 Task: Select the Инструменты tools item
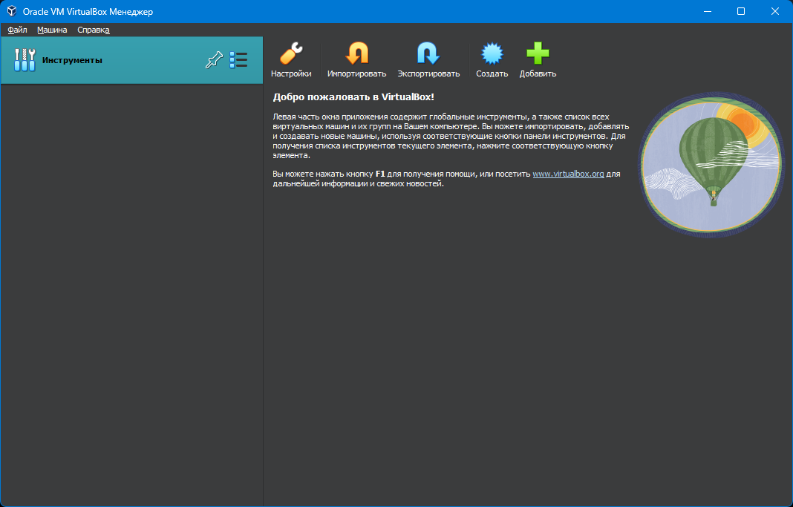click(131, 60)
